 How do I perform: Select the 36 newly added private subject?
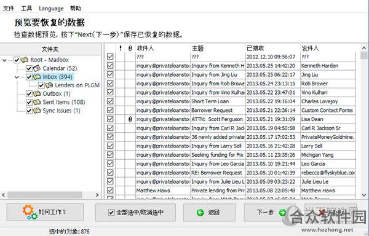pos(218,137)
